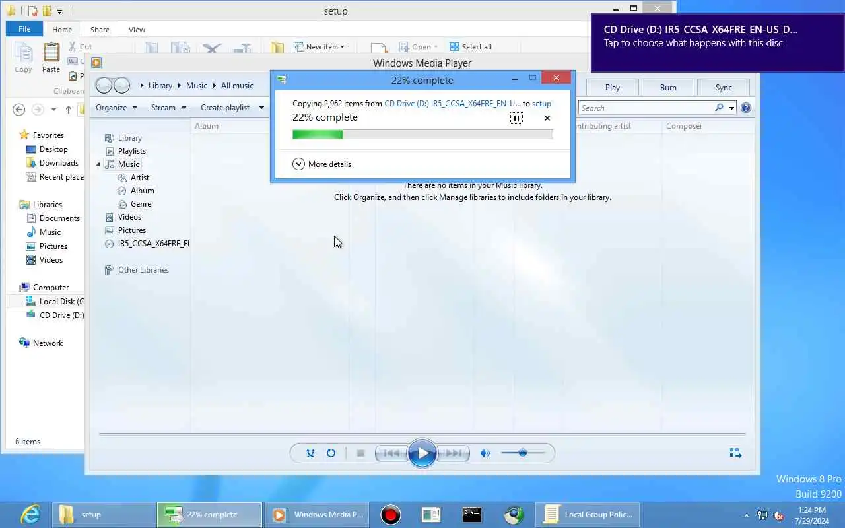The image size is (845, 528).
Task: Collapse the Music node in Media Player
Action: [x=98, y=164]
